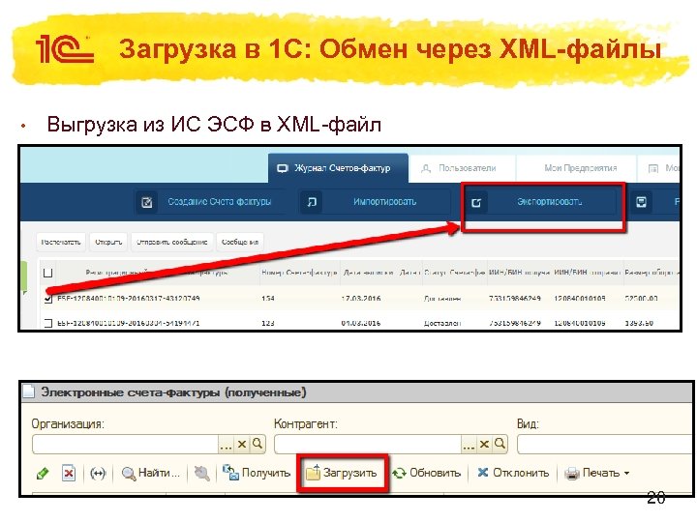
Task: Switch to the Пользователи tab
Action: [x=462, y=168]
